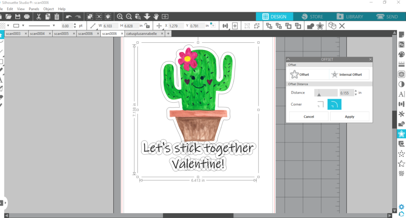Open Preferences gear icon in sidebar
The height and width of the screenshot is (218, 406).
point(401,207)
